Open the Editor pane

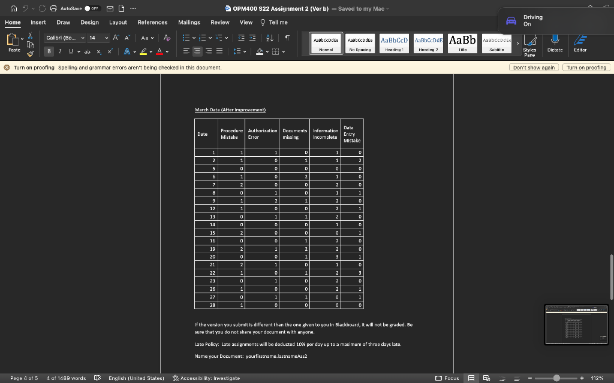(580, 42)
